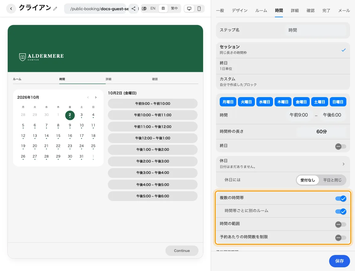Pick the 午後5:00 – 午後6:00 slot
355x271 pixels.
[153, 196]
